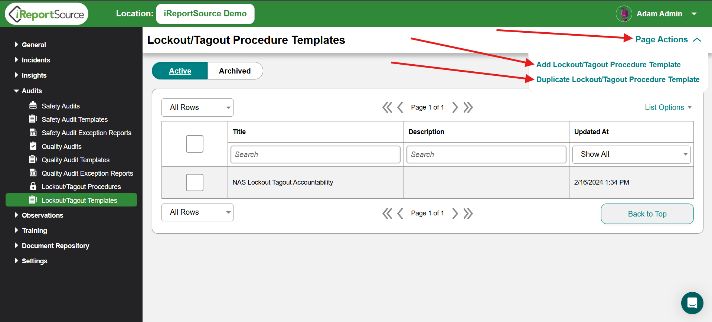
Task: Open Quality Audit Exception Reports page
Action: (87, 173)
